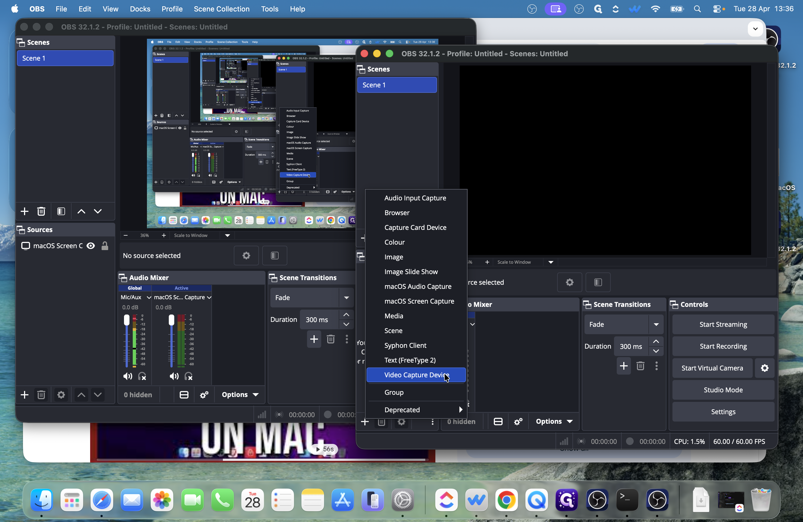Open the mixer Options menu in front window
The height and width of the screenshot is (522, 803).
tap(554, 421)
